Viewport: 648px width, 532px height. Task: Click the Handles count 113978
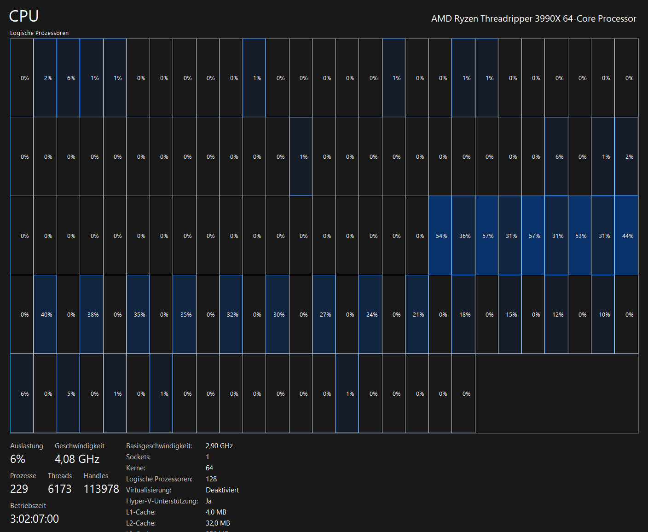click(x=101, y=489)
